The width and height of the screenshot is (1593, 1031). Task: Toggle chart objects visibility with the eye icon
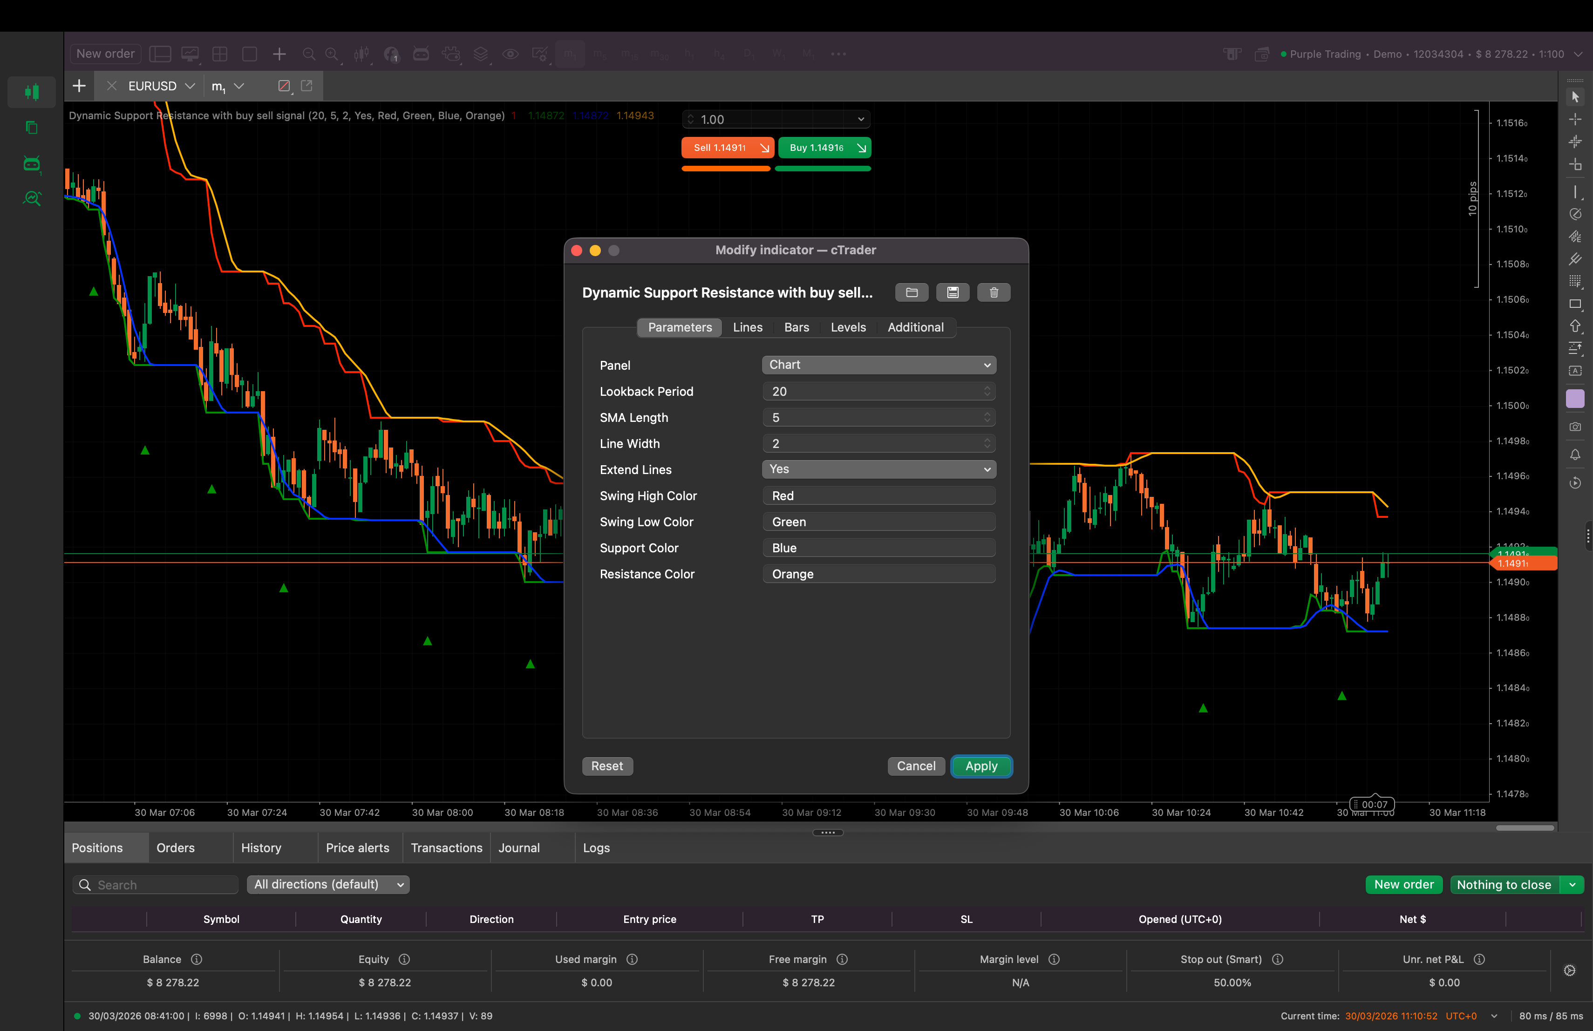(511, 54)
